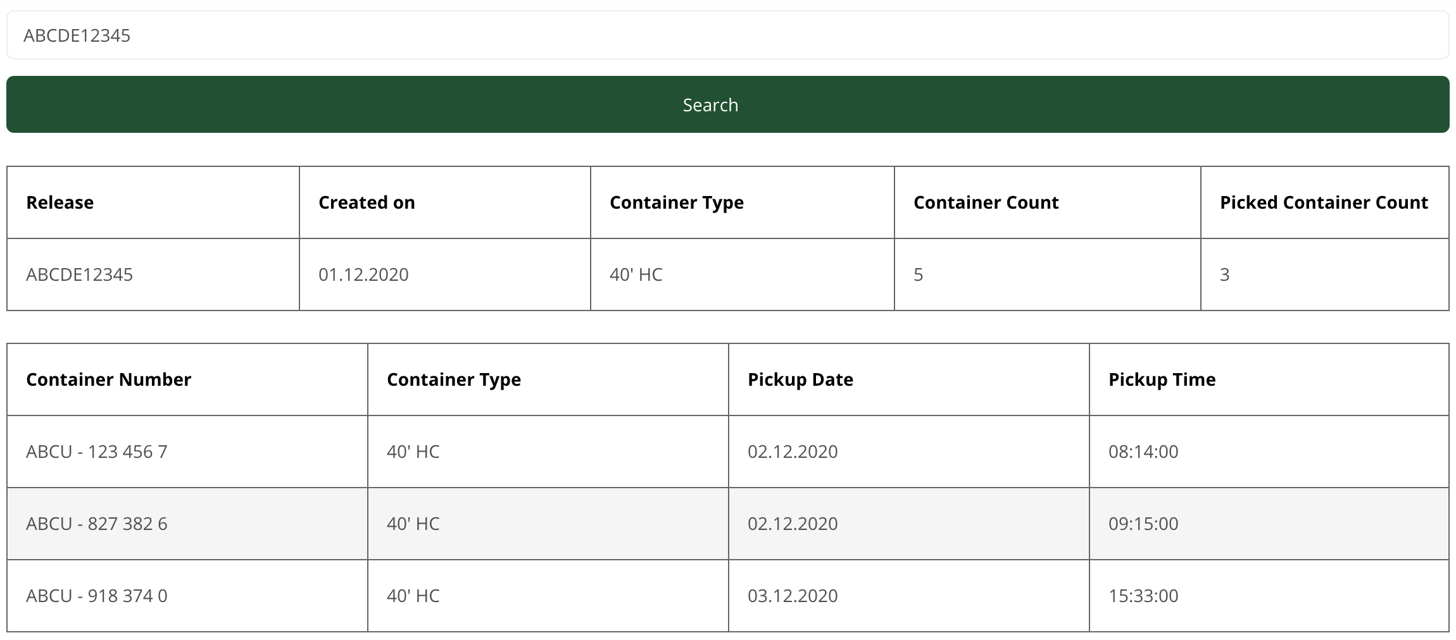The image size is (1456, 640).
Task: Select container row ABCU - 123 456 7
Action: pyautogui.click(x=728, y=452)
